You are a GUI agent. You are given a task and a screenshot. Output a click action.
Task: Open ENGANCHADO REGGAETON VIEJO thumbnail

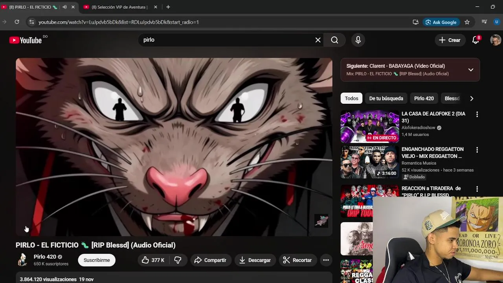(x=370, y=162)
